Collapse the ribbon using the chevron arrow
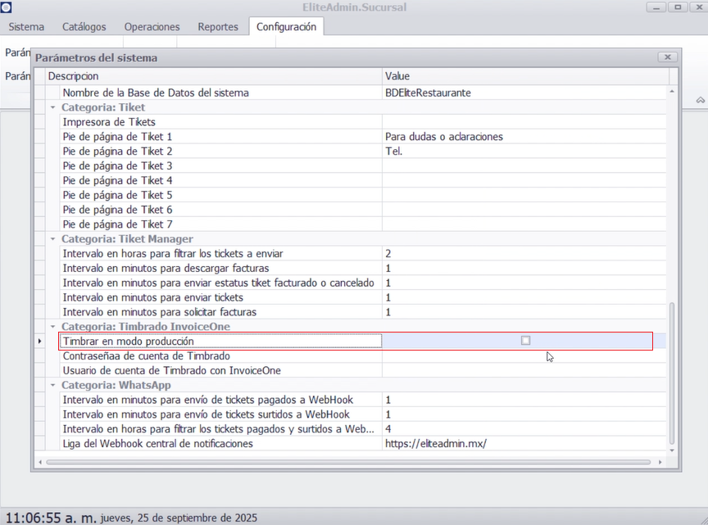 tap(701, 99)
